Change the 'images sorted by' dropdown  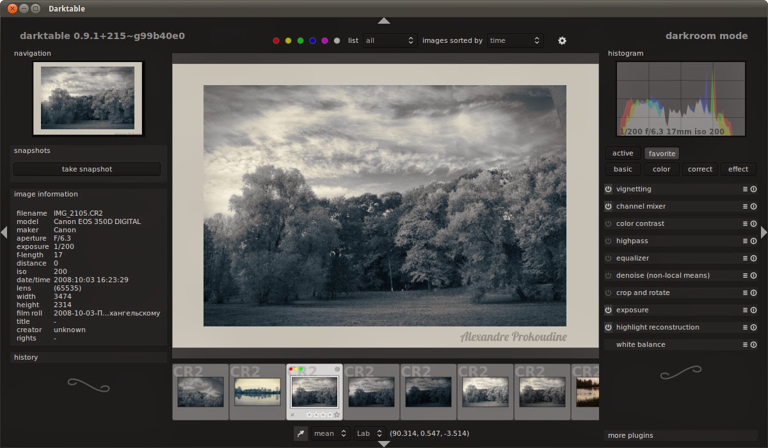pyautogui.click(x=516, y=40)
